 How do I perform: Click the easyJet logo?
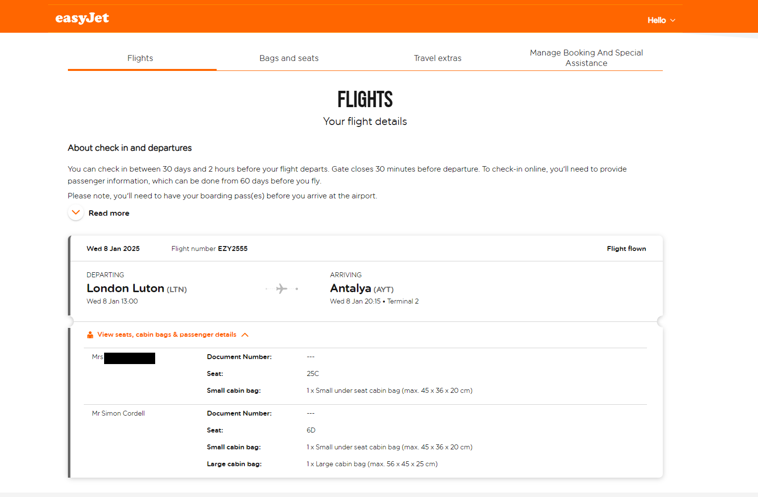(x=82, y=19)
